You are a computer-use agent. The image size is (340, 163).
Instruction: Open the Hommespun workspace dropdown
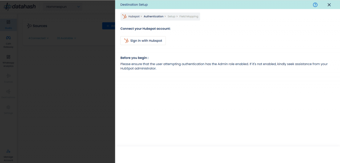63,7
